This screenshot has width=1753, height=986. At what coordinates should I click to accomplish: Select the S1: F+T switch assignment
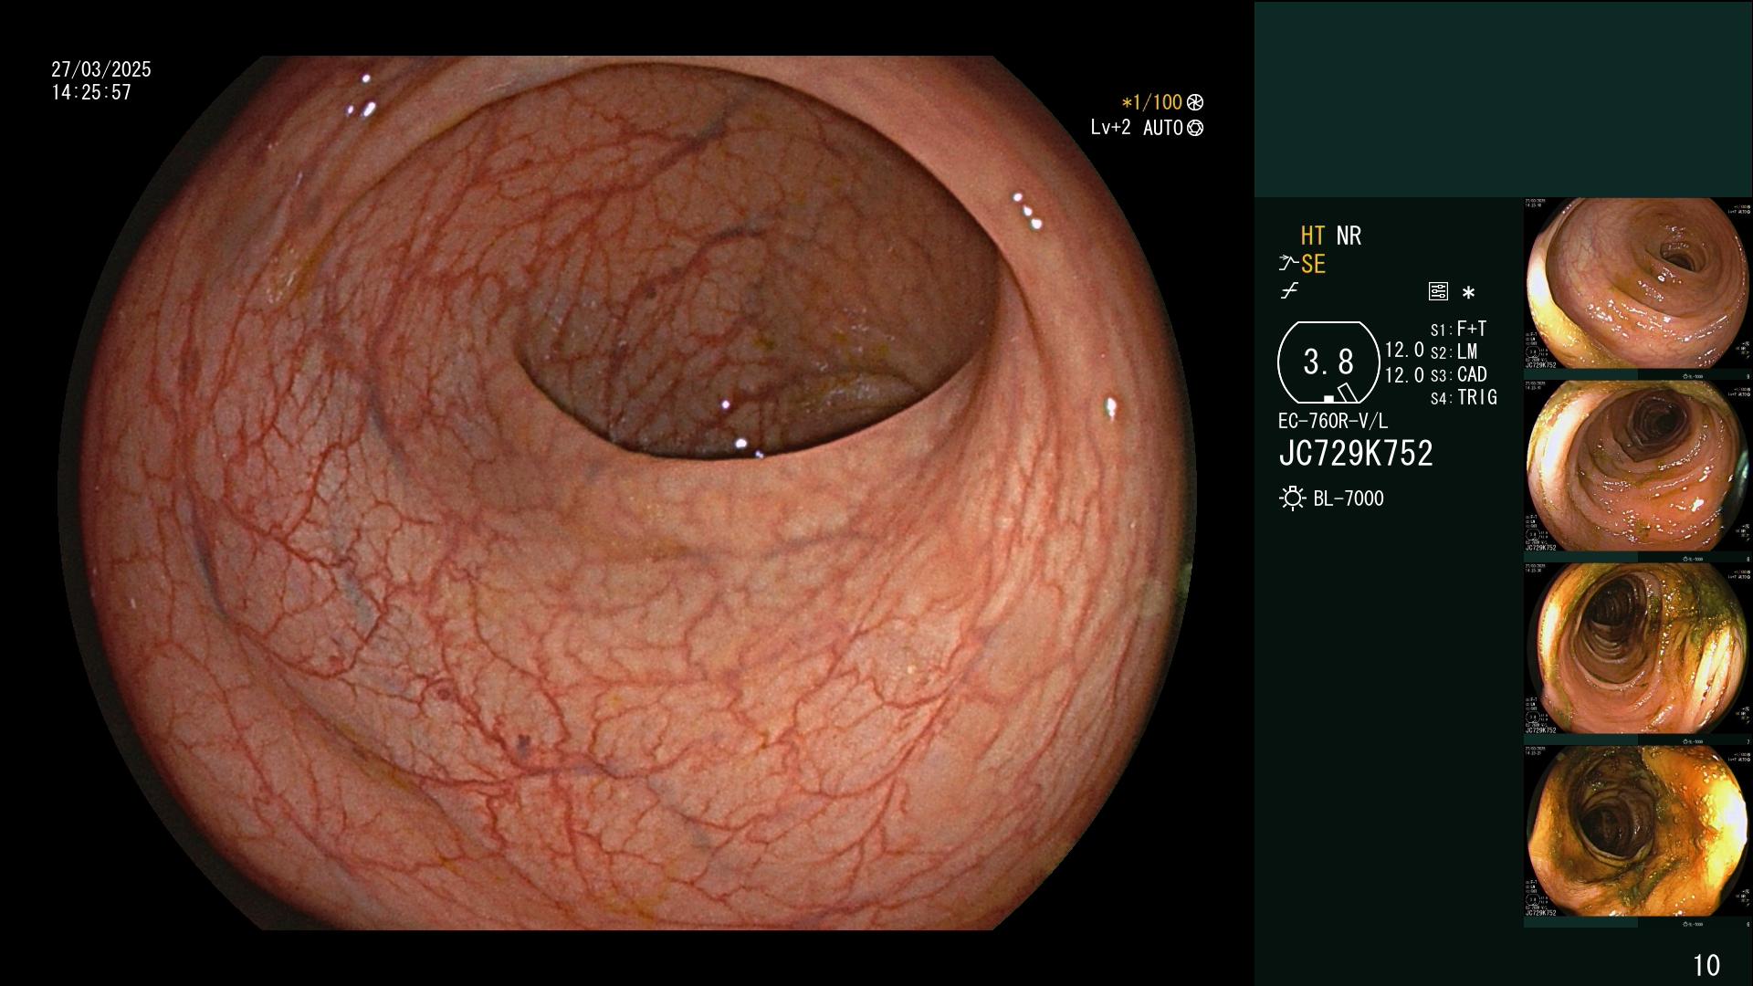pos(1458,330)
